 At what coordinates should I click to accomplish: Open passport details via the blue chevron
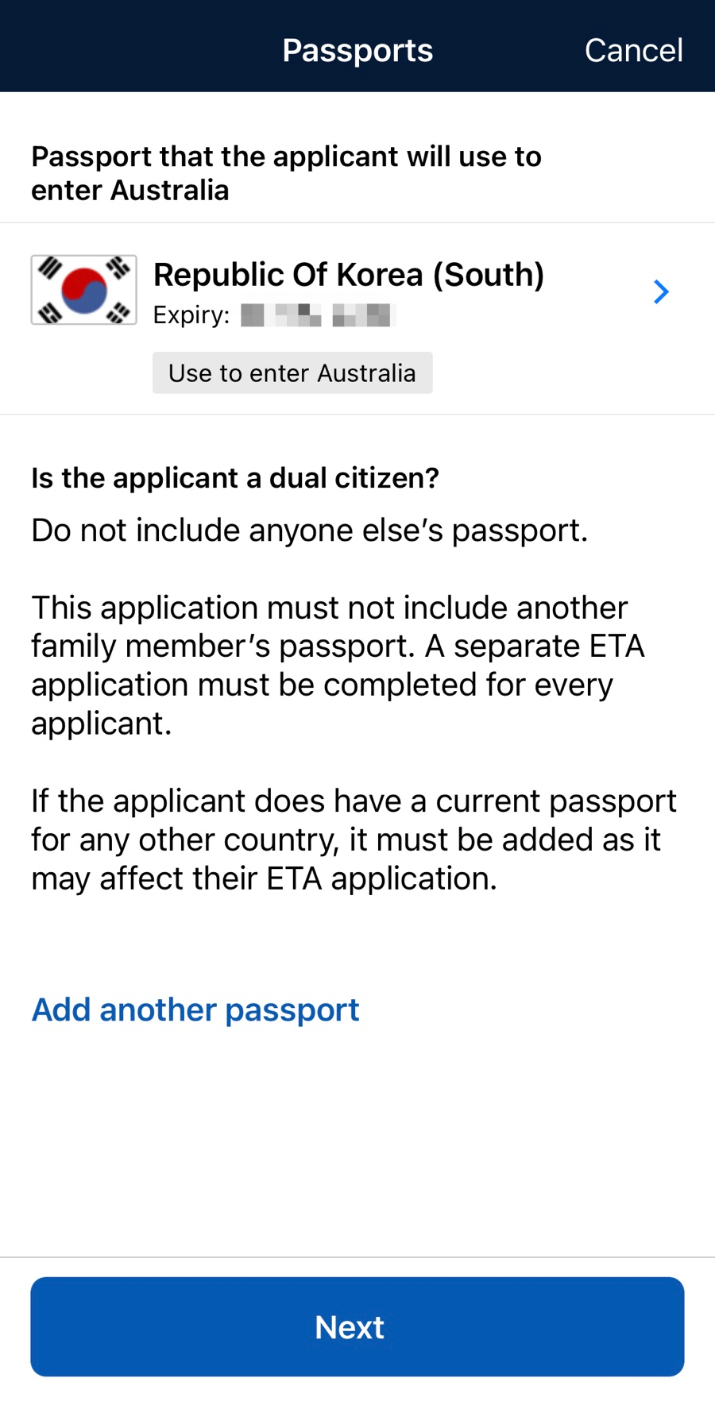coord(661,292)
